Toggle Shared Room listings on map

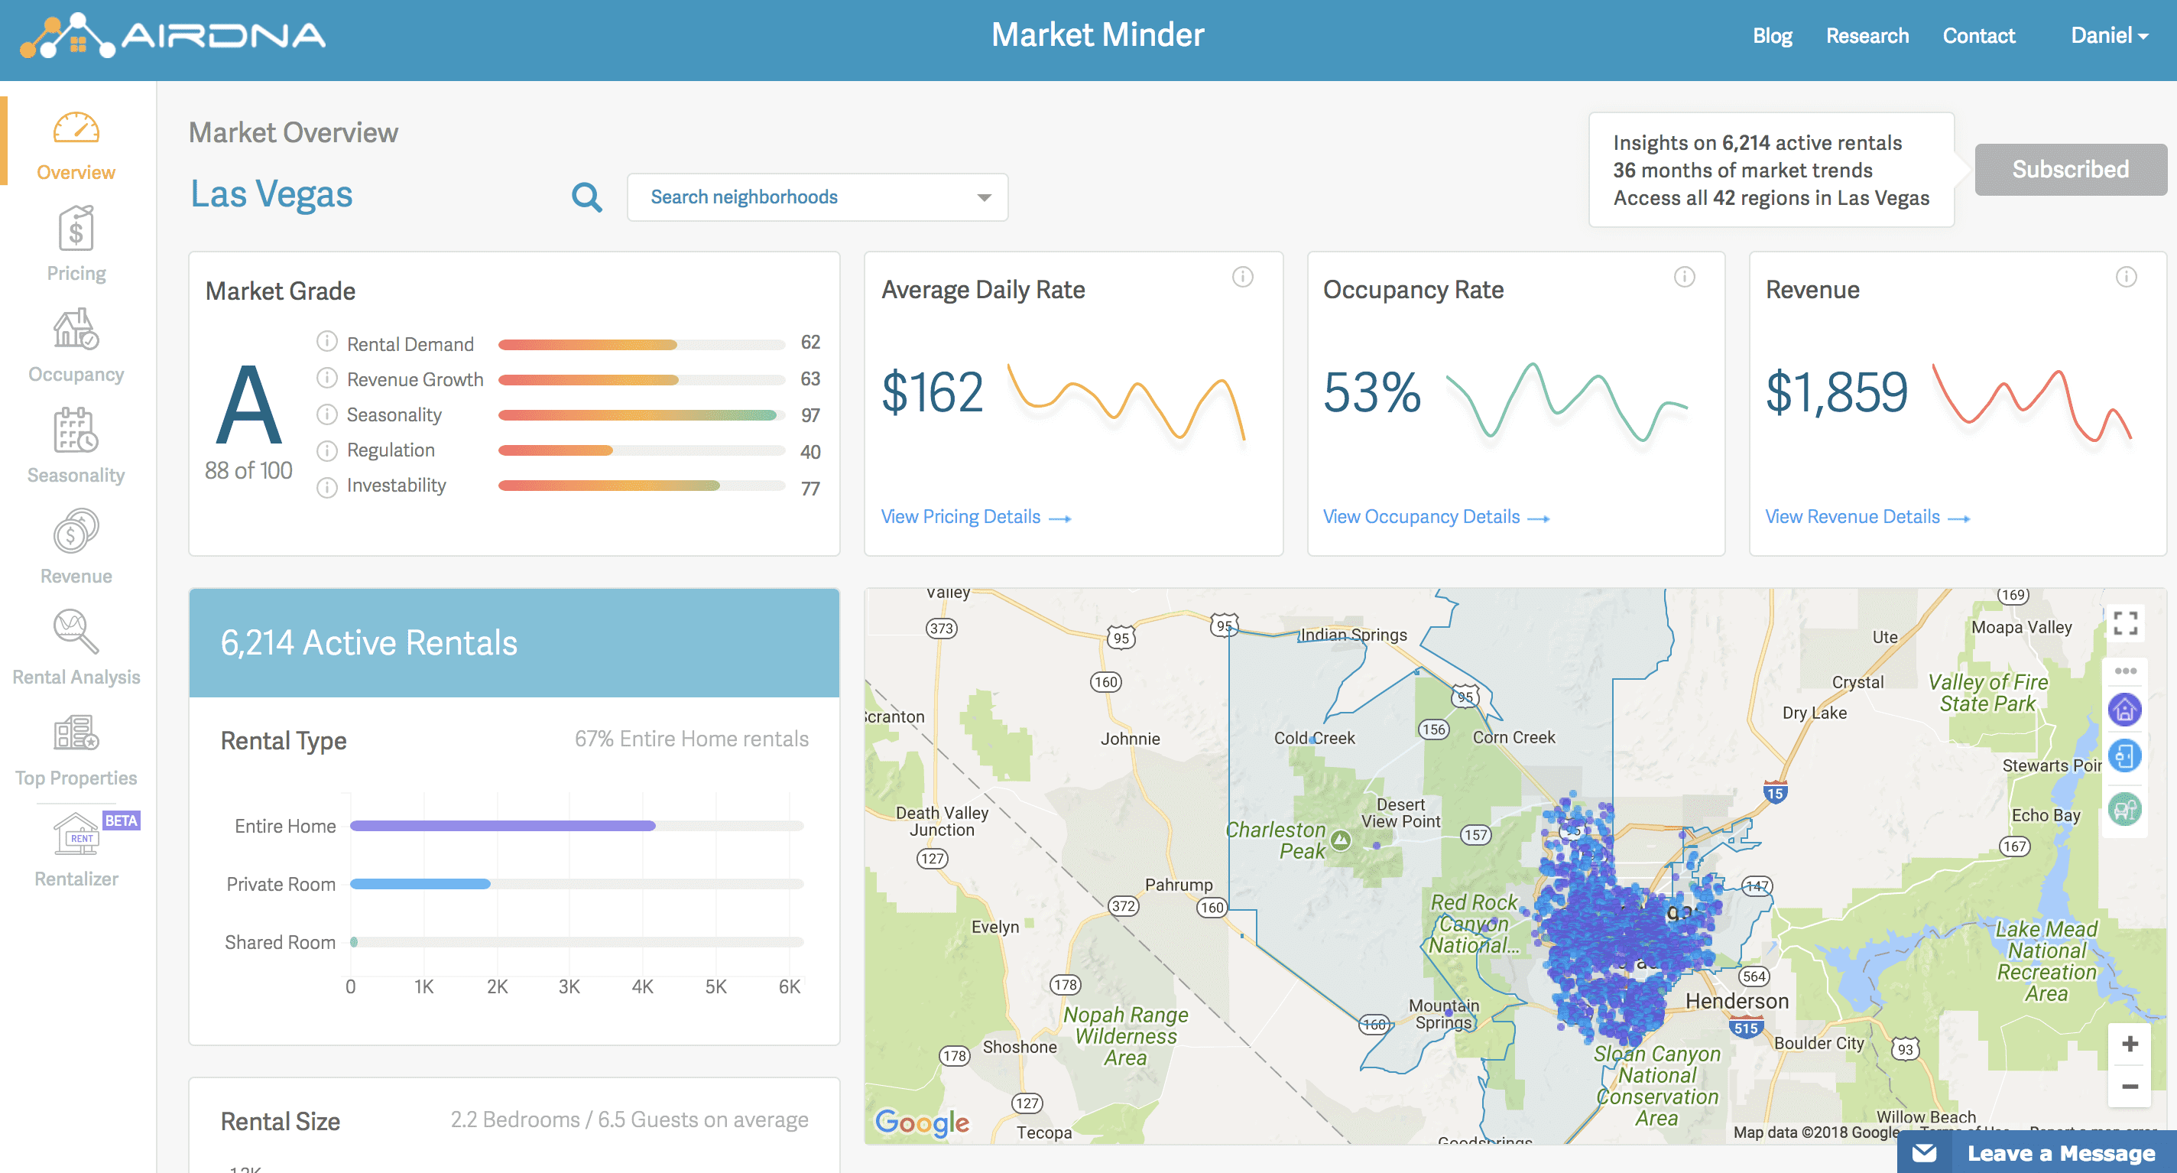tap(2124, 809)
